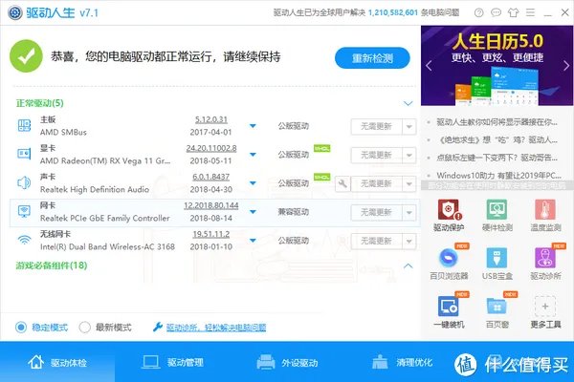
Task: Open the 网卡 driver version dropdown arrow
Action: (253, 212)
